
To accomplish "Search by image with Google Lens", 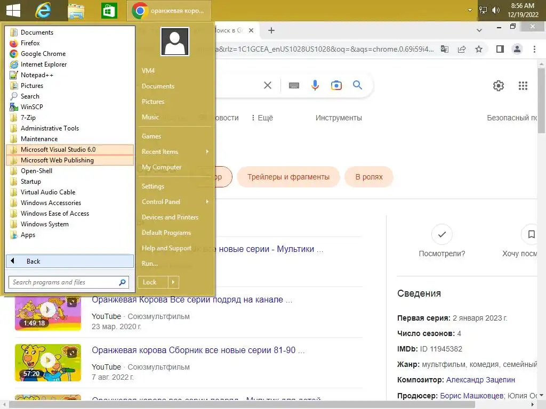I will [x=336, y=85].
